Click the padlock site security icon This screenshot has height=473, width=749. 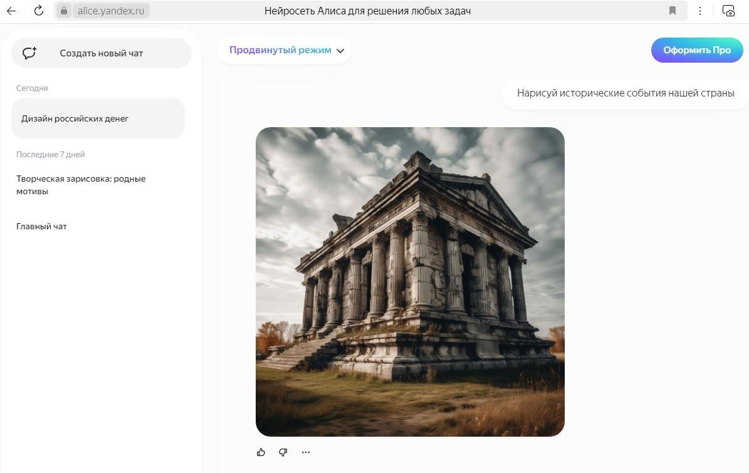click(x=63, y=11)
